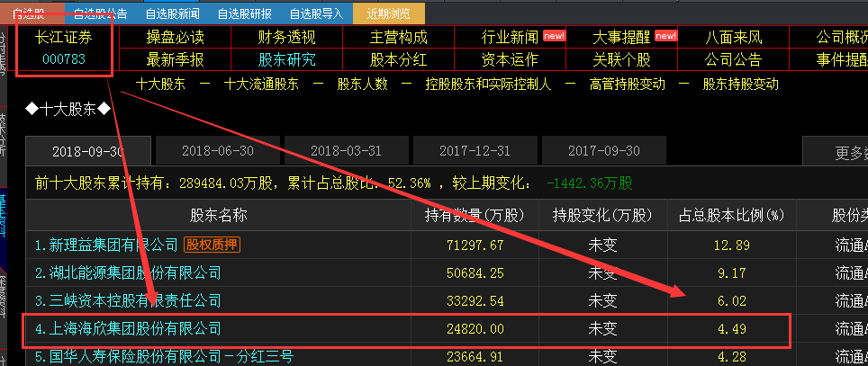Image resolution: width=868 pixels, height=366 pixels.
Task: Jump to 股东人数 subsection link
Action: point(363,84)
